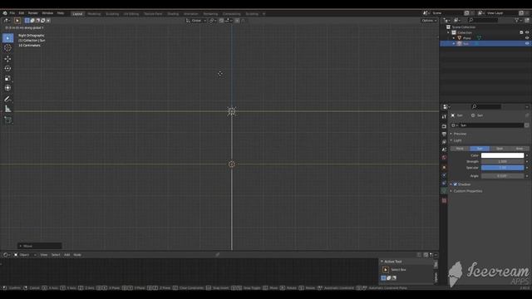Open the Options dropdown in viewport header

(429, 21)
